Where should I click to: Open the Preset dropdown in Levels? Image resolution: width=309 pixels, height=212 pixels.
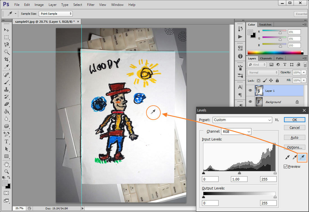coord(242,120)
